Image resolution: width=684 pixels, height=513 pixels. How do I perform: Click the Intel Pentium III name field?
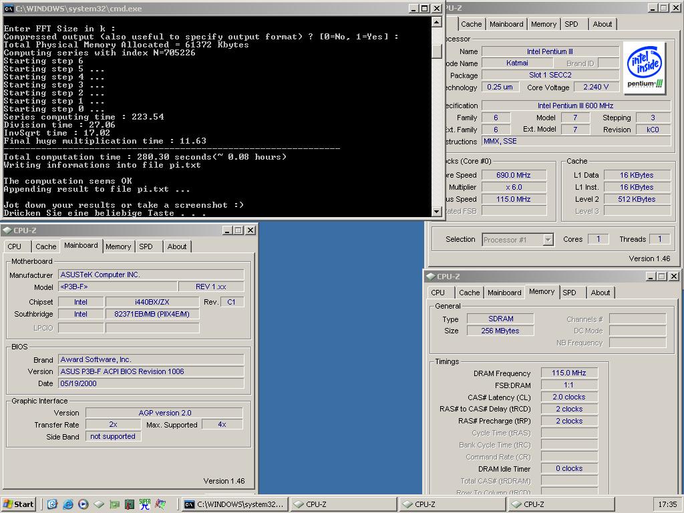(x=550, y=51)
